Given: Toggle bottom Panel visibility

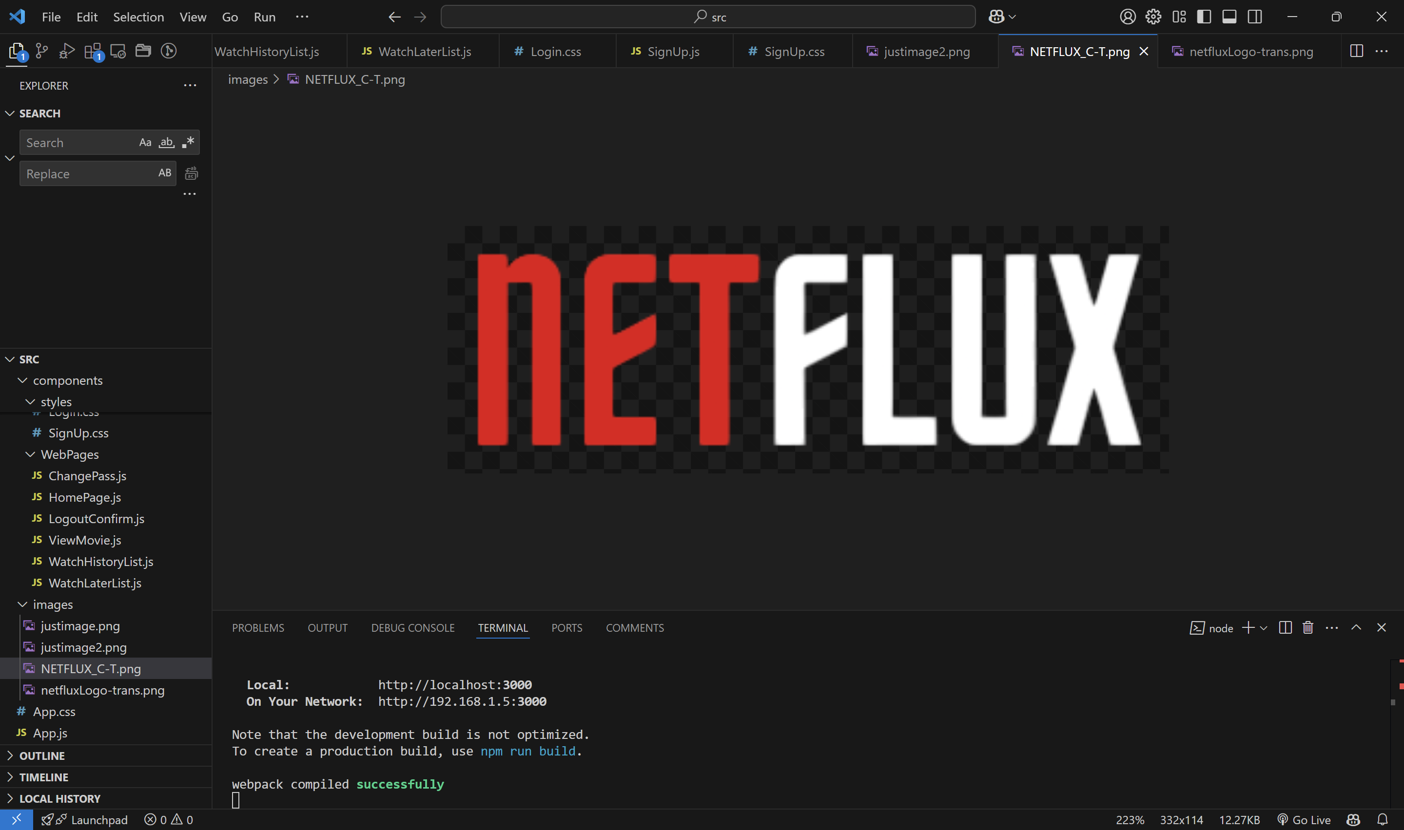Looking at the screenshot, I should coord(1229,17).
